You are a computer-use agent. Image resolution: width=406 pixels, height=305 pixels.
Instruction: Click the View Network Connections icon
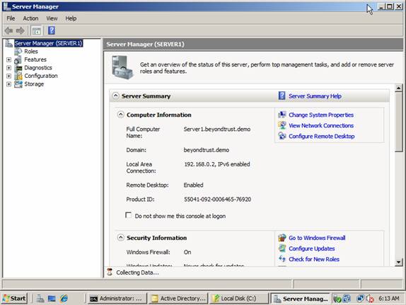click(282, 125)
